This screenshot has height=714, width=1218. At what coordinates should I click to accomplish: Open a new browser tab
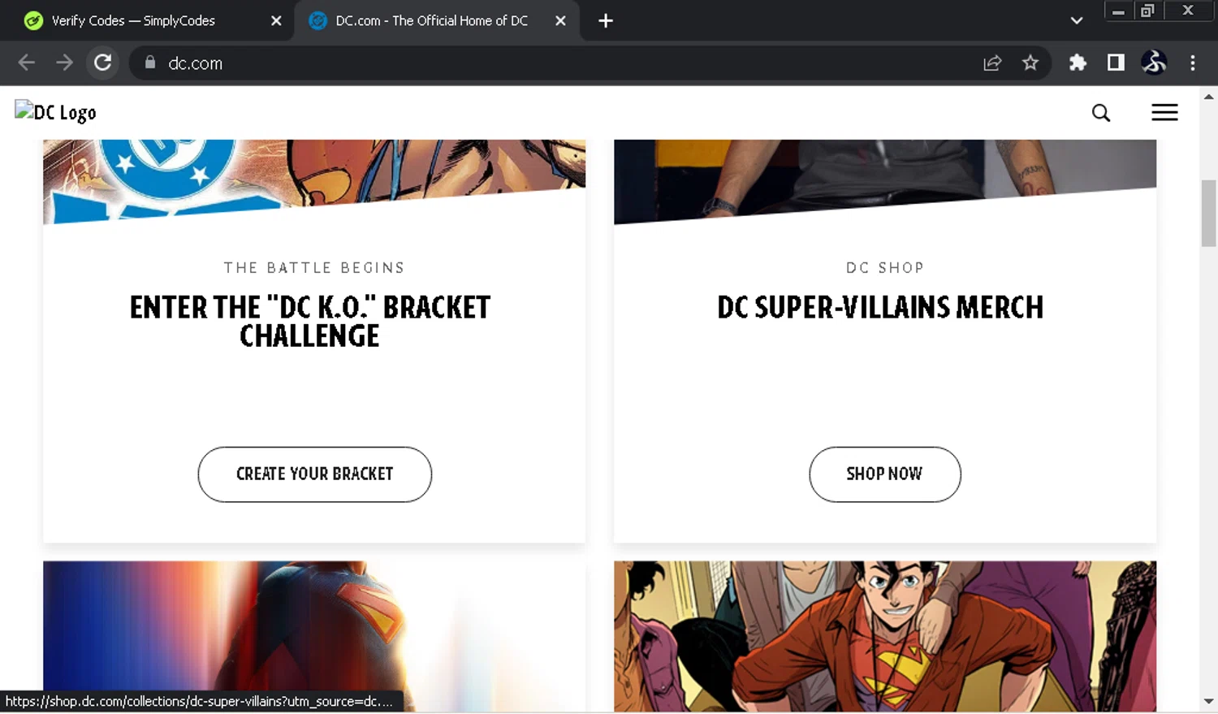[606, 21]
